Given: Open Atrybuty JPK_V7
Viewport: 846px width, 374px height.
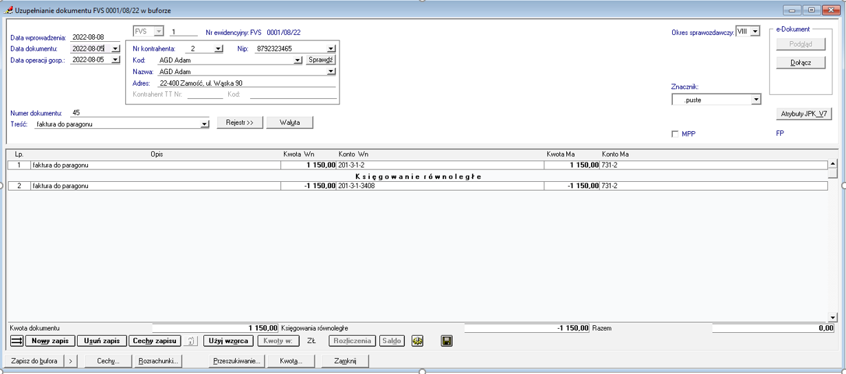Looking at the screenshot, I should pos(803,114).
